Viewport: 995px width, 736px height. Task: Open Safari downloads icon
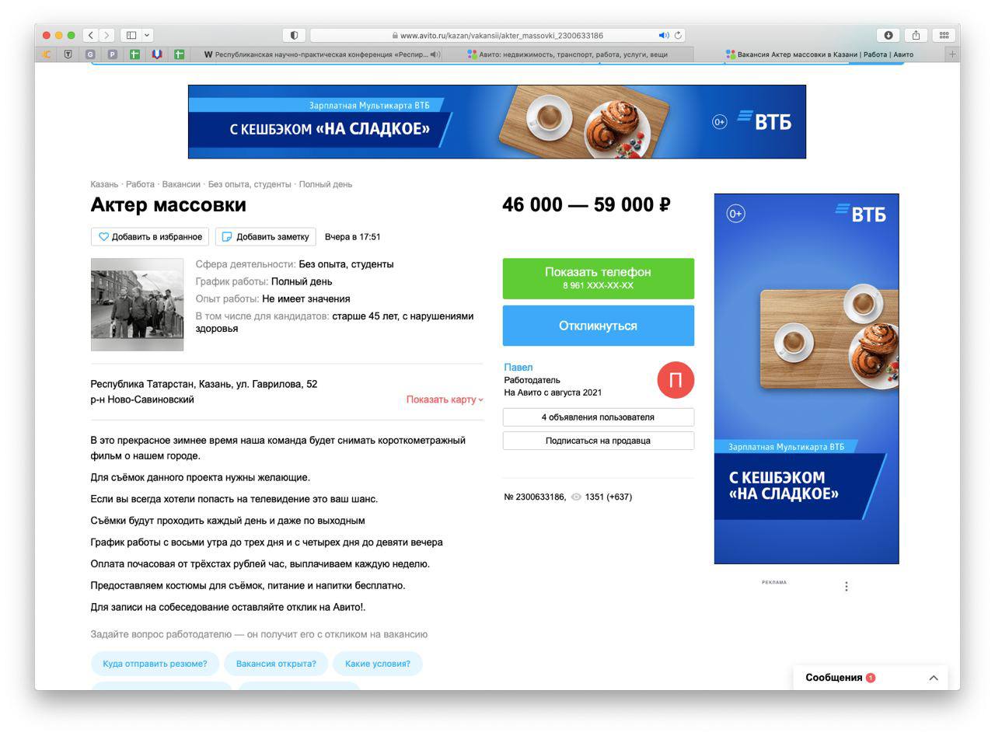click(x=889, y=35)
